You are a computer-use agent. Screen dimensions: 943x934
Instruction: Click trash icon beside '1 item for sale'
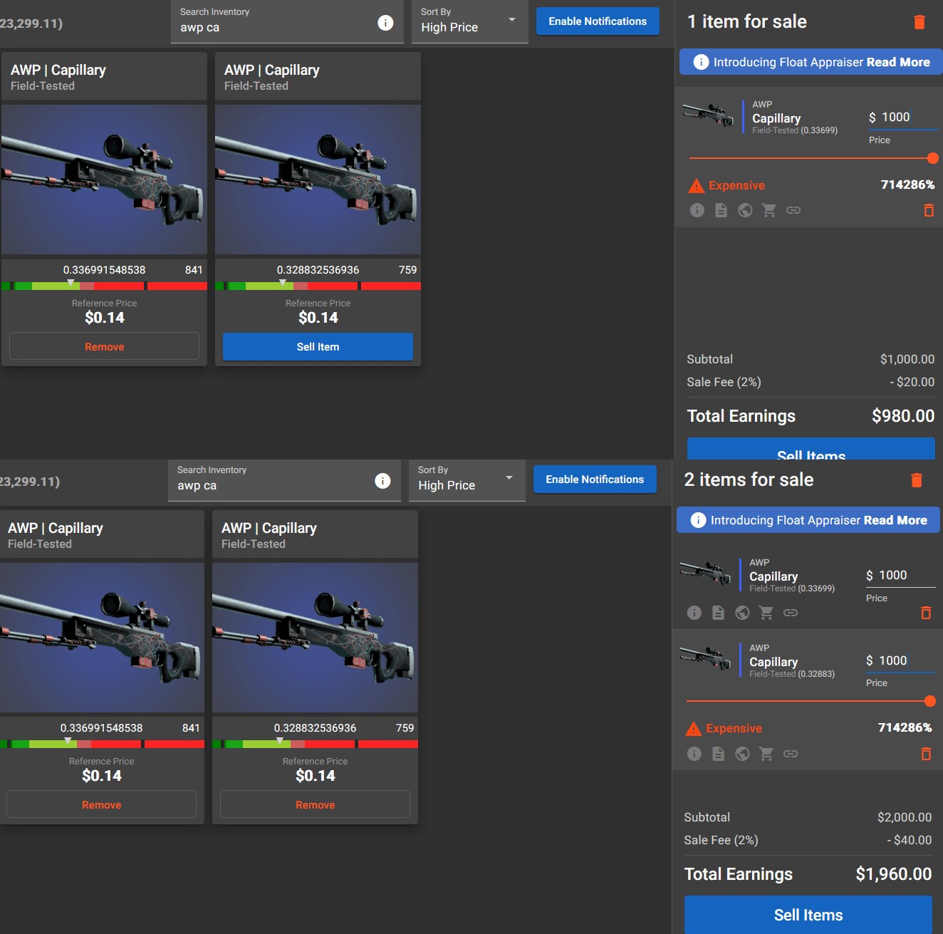(x=919, y=22)
